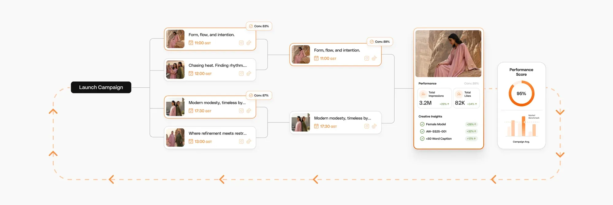
Task: Click the calendar icon next to 11:00 GST
Action: (x=190, y=43)
